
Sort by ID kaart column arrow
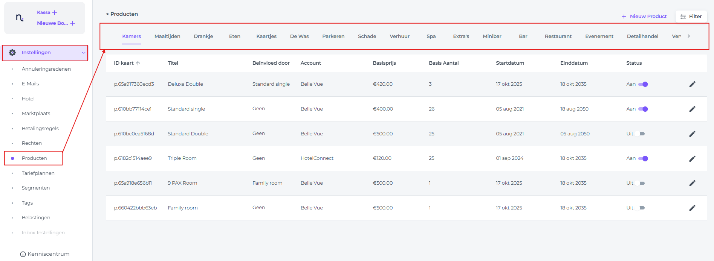pos(138,63)
